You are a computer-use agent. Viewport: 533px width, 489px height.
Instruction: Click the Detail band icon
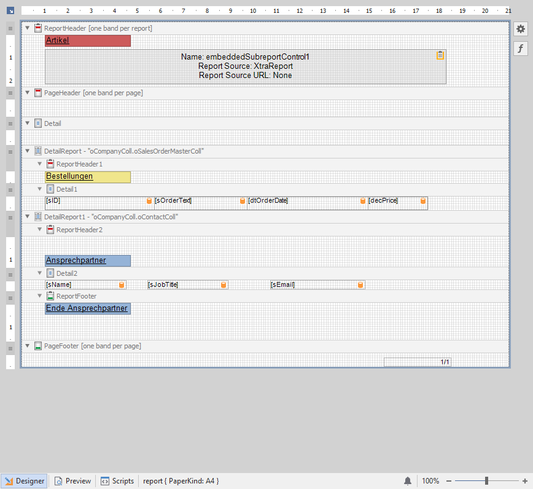(x=38, y=123)
